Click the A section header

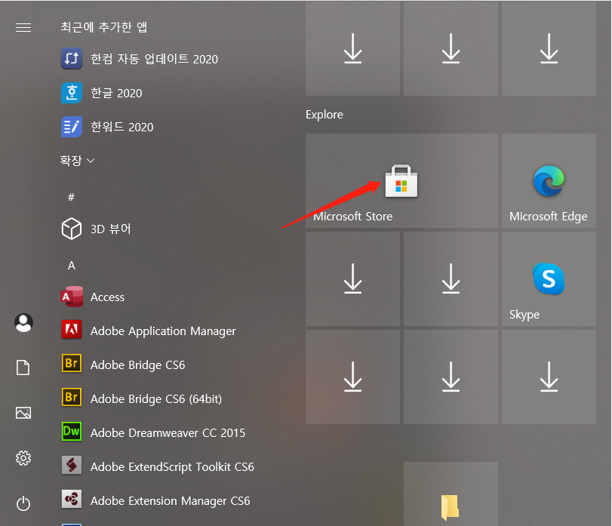70,265
